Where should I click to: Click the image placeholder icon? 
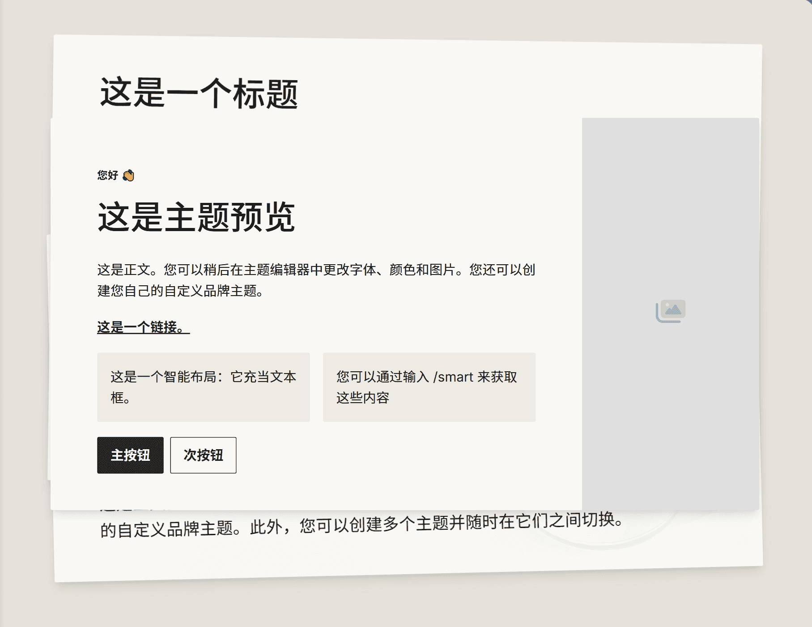670,311
